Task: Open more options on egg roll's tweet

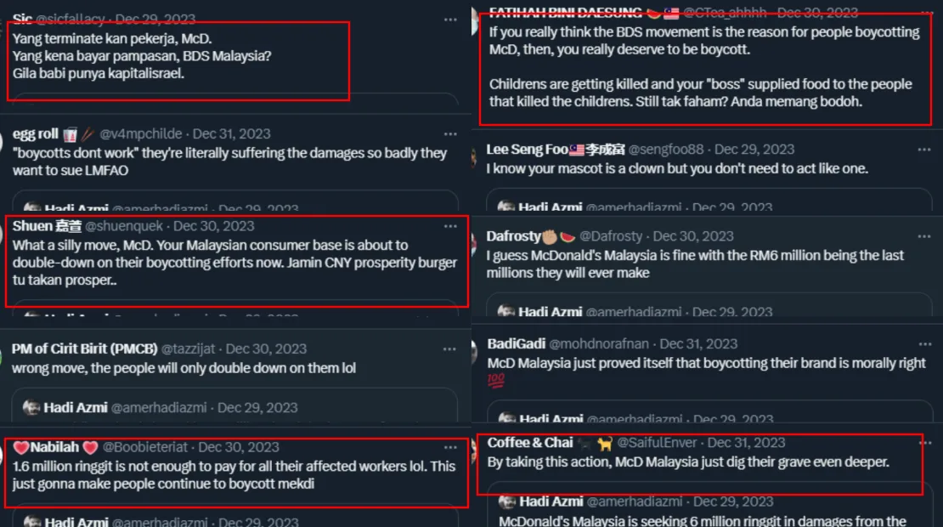Action: [x=451, y=134]
